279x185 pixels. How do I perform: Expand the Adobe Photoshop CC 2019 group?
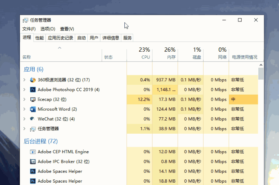point(24,90)
